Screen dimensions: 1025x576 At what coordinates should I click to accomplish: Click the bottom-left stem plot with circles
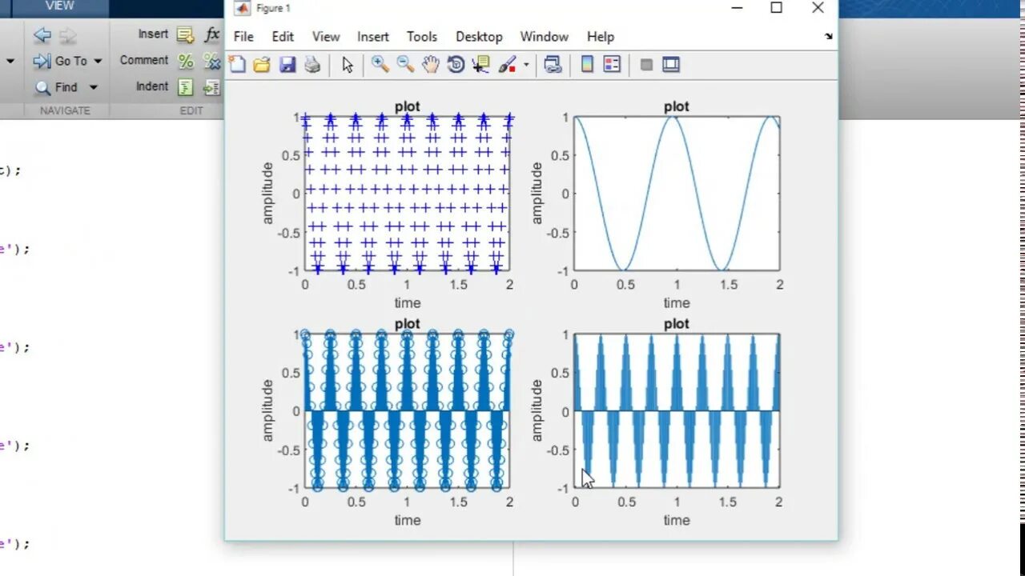pyautogui.click(x=407, y=411)
